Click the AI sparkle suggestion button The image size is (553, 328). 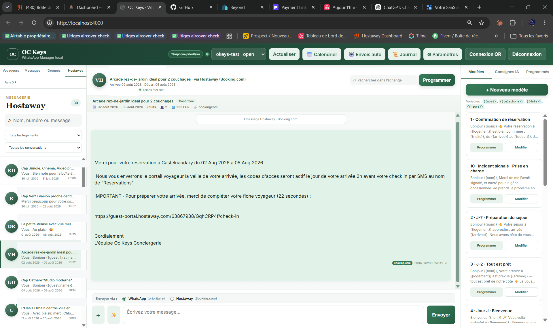click(x=114, y=315)
